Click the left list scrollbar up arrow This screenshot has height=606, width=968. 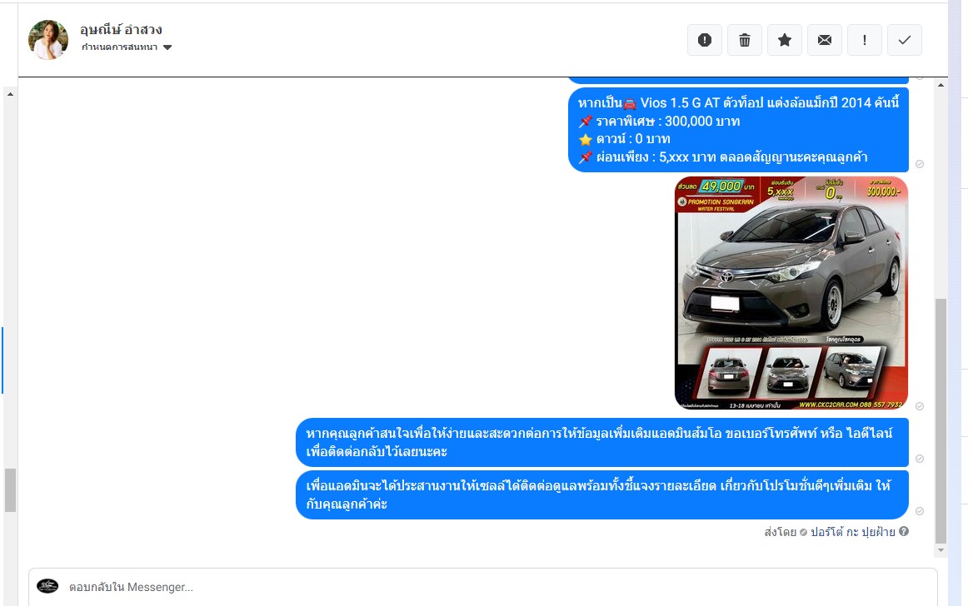(x=10, y=94)
